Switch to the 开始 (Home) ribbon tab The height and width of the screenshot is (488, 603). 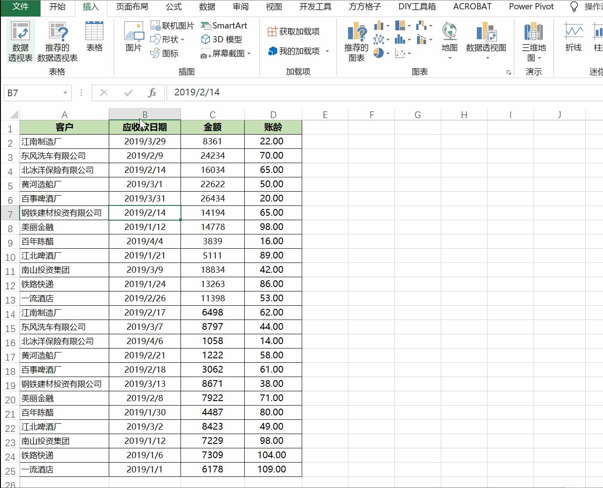(x=57, y=7)
